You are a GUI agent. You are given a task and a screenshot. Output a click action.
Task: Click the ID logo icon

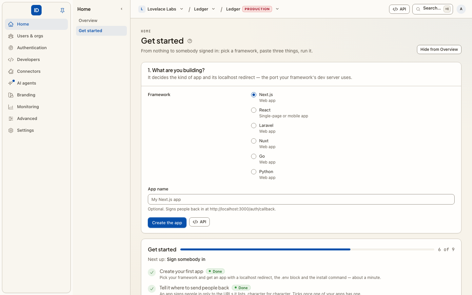coord(36,10)
